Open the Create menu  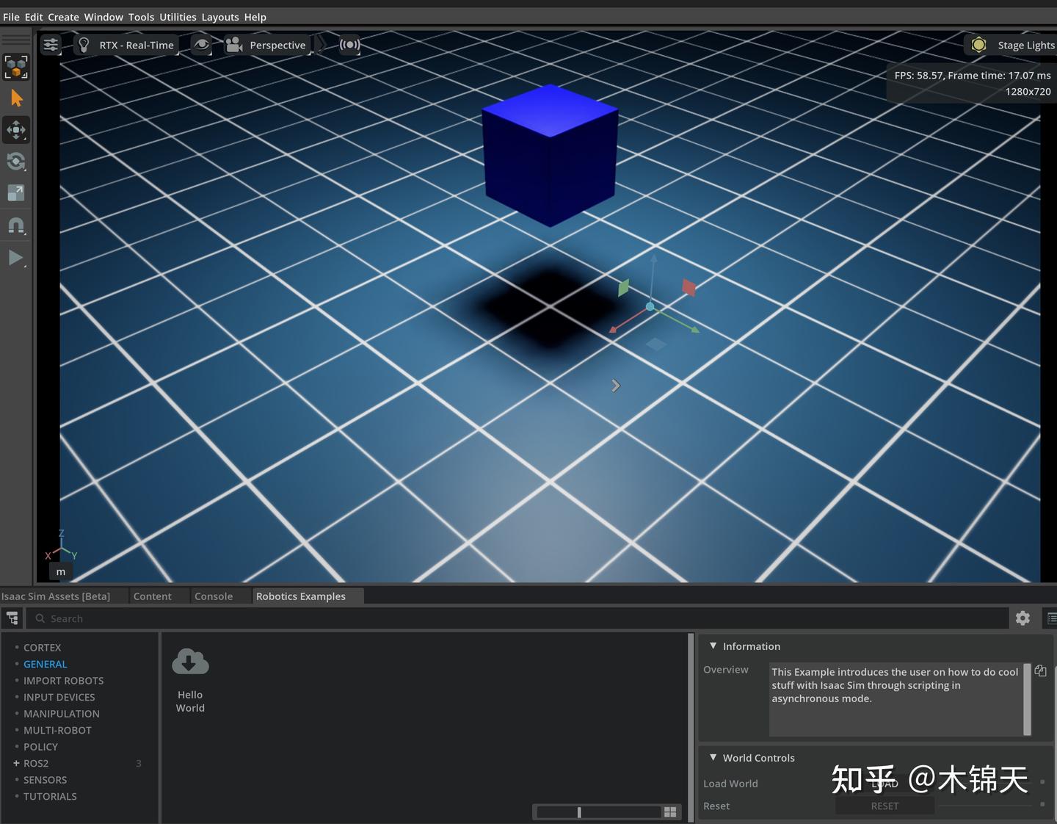click(x=63, y=16)
